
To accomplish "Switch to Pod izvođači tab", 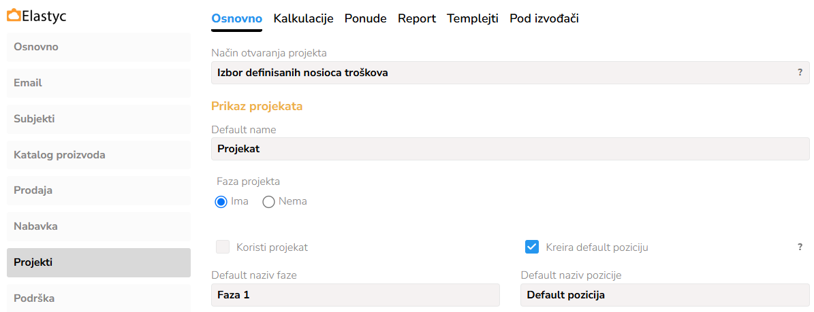I will [544, 19].
